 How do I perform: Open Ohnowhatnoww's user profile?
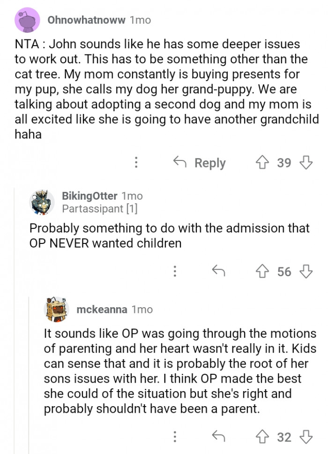pyautogui.click(x=86, y=20)
